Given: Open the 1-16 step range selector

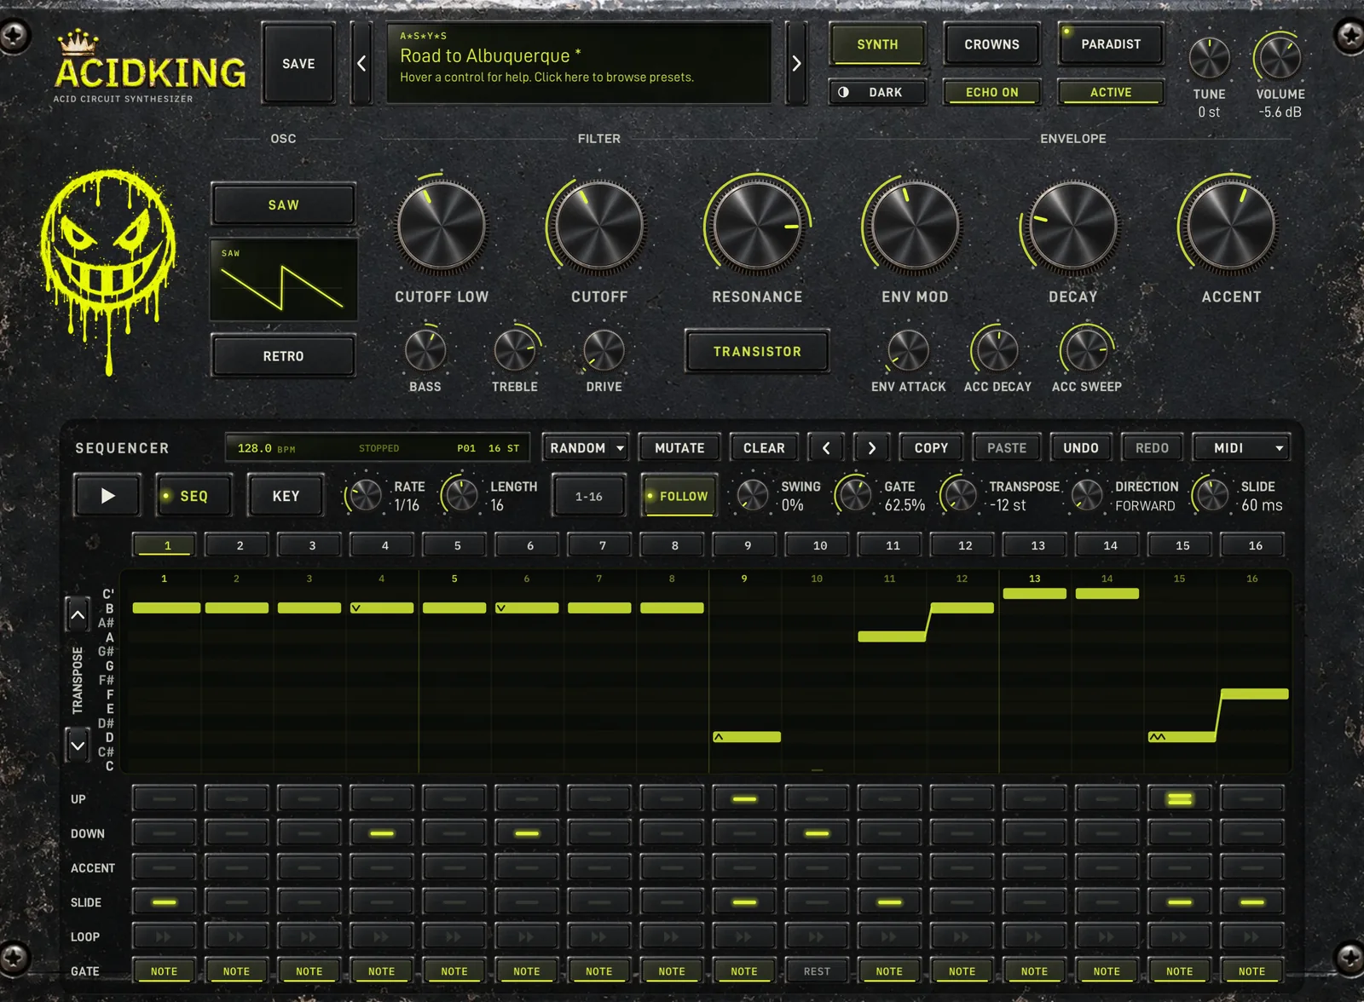Looking at the screenshot, I should (x=588, y=496).
